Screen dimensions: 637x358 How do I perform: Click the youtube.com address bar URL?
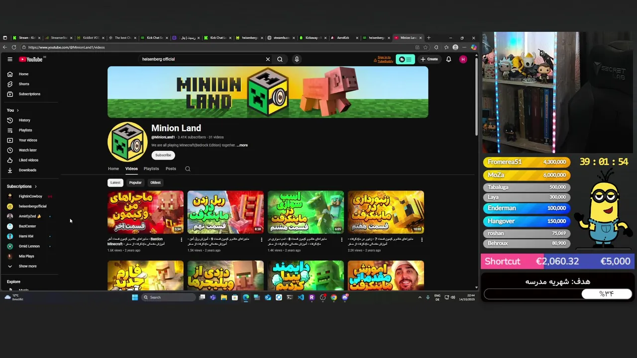point(66,47)
